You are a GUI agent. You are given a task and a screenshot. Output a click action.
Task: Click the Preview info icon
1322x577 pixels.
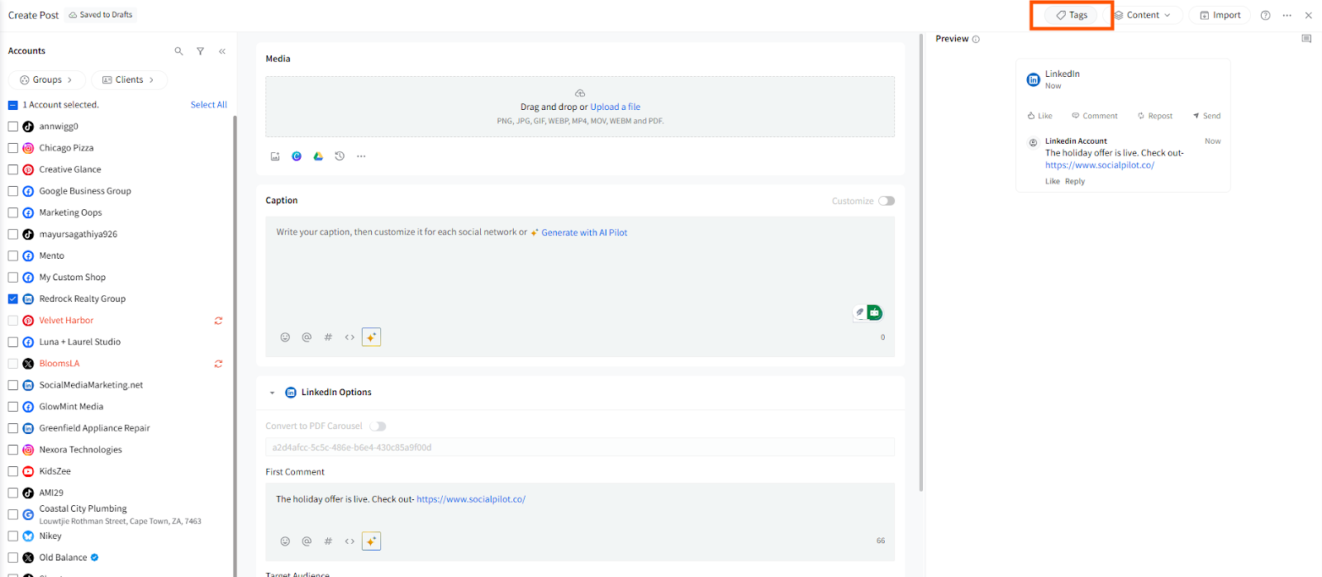tap(976, 39)
